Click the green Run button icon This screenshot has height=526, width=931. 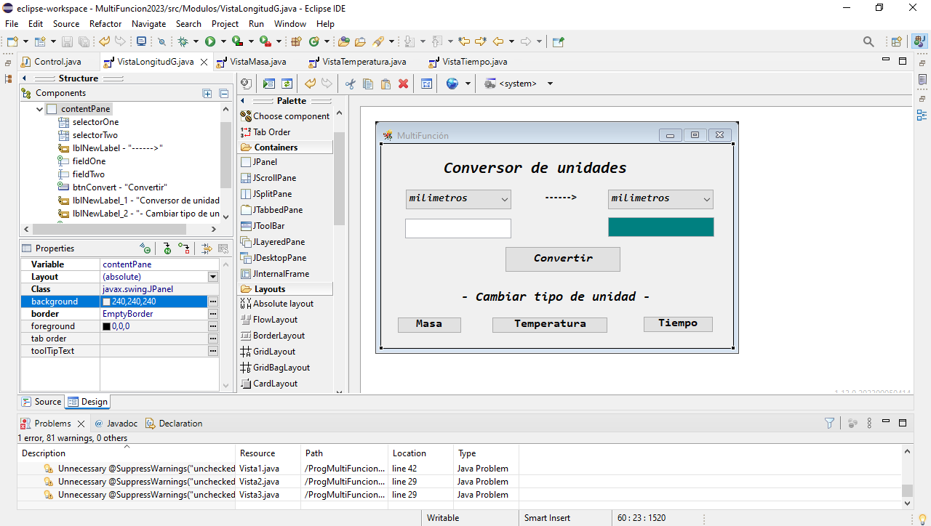point(210,41)
